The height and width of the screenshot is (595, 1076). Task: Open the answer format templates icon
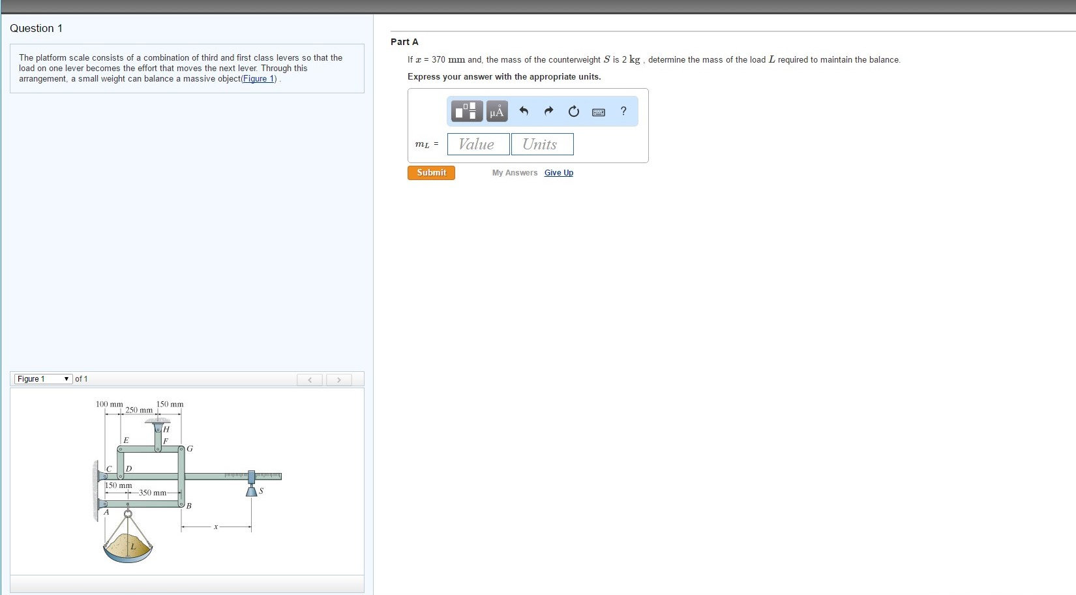tap(466, 111)
